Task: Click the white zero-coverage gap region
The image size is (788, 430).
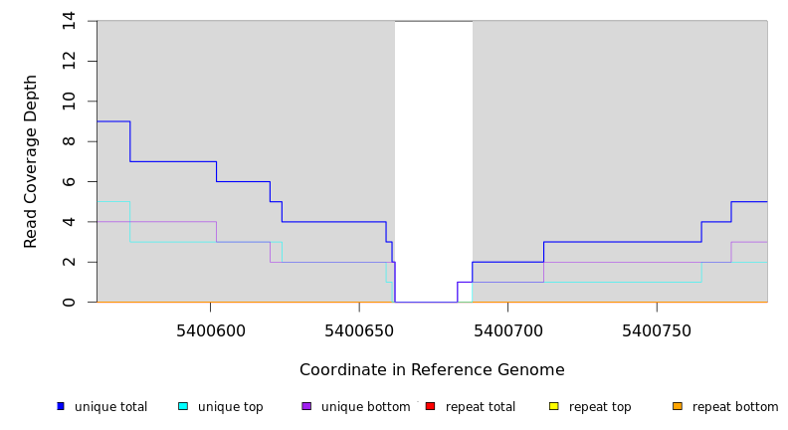Action: [434, 149]
